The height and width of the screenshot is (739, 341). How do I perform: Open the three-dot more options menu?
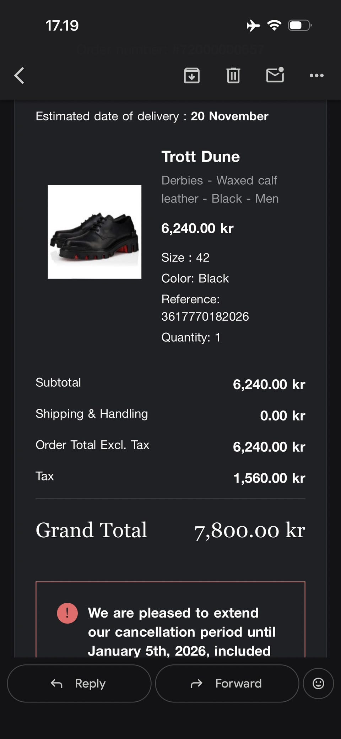click(x=316, y=75)
